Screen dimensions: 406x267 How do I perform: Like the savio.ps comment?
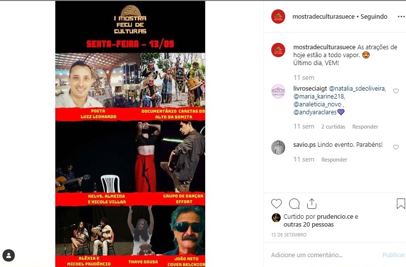[396, 147]
